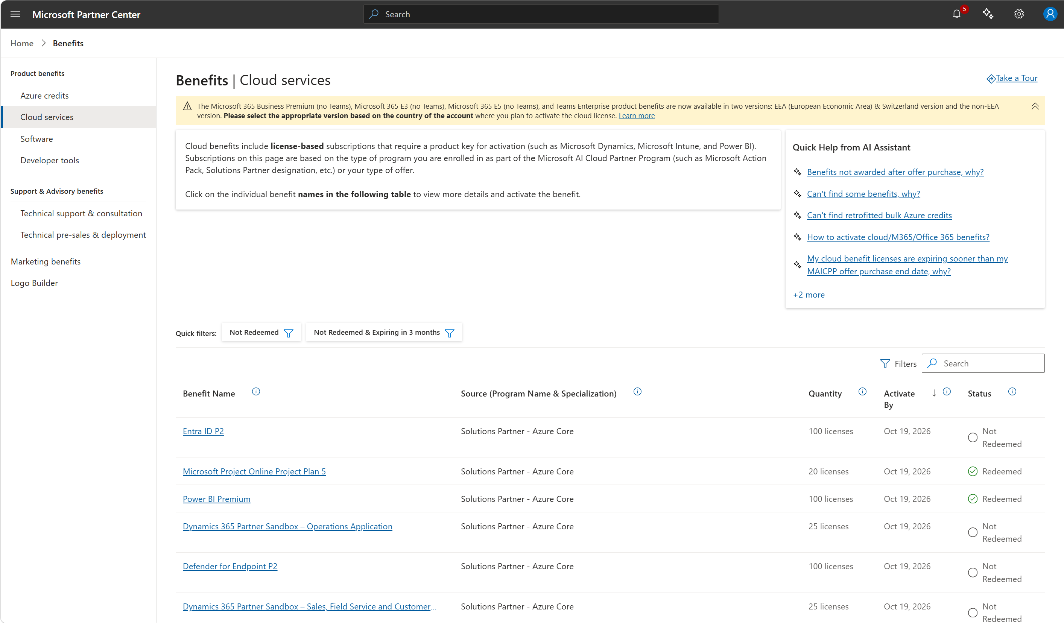Click the Benefit Name info icon
This screenshot has width=1064, height=623.
pos(256,392)
